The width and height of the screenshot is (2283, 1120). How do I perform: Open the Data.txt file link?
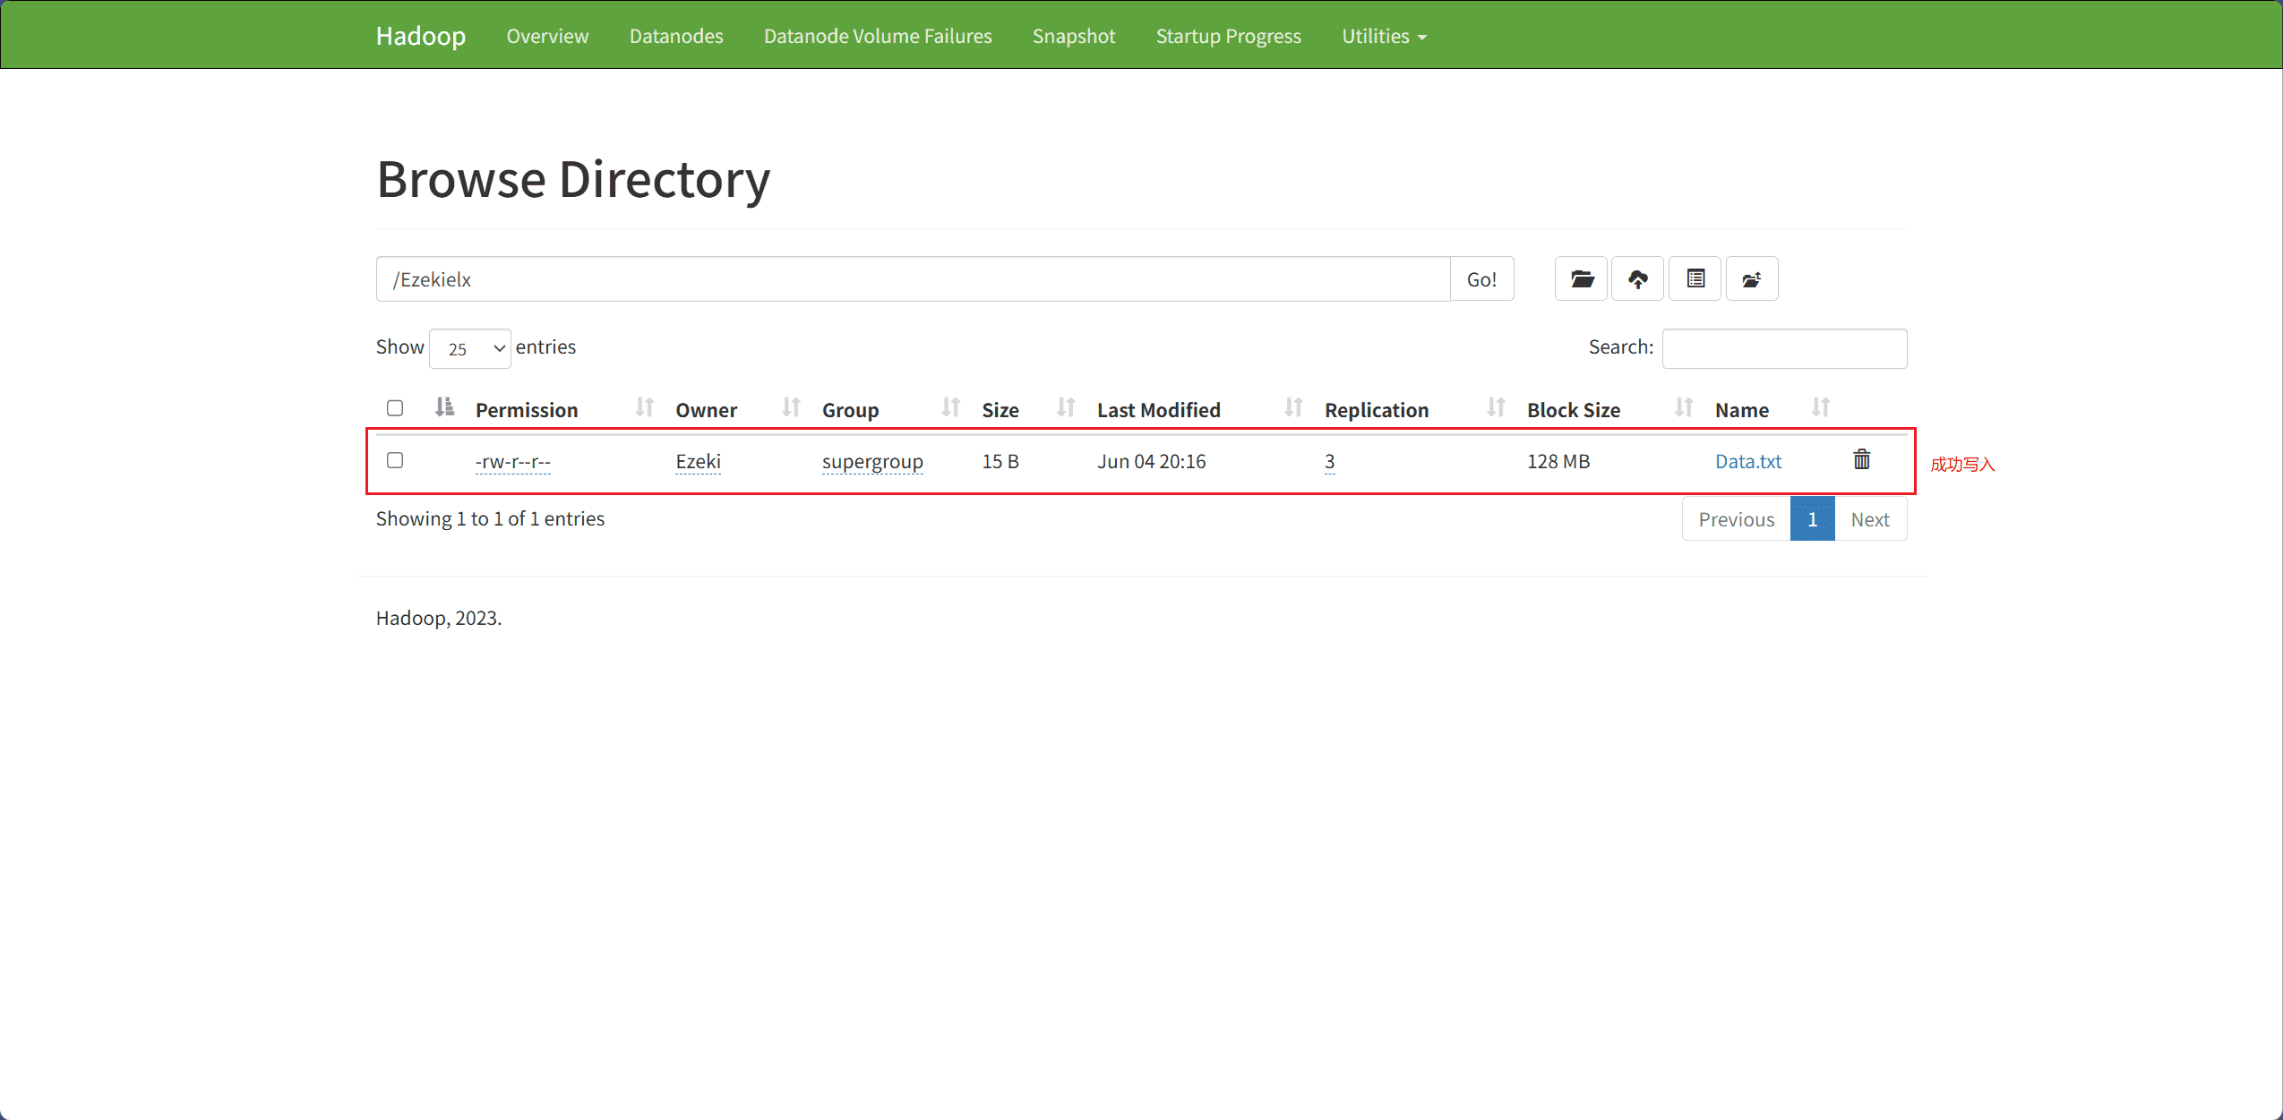pyautogui.click(x=1748, y=462)
